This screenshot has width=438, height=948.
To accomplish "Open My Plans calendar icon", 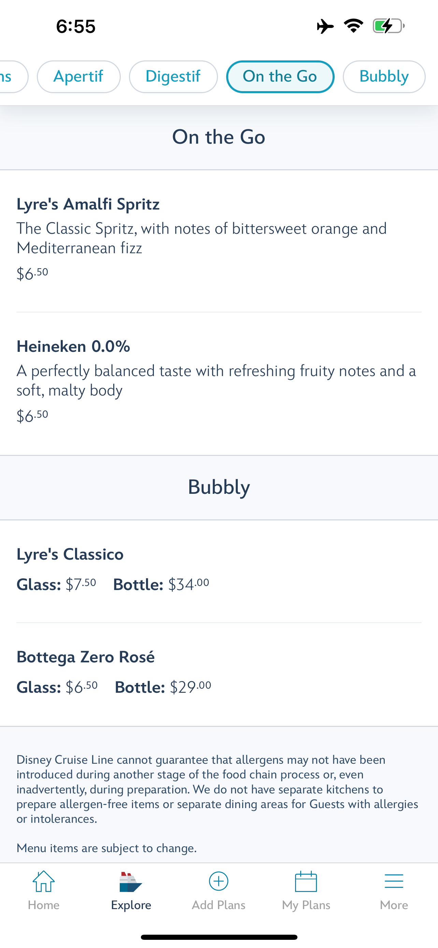I will click(x=306, y=881).
